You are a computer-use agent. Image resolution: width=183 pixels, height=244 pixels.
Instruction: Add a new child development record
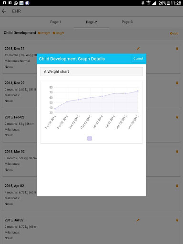(174, 33)
